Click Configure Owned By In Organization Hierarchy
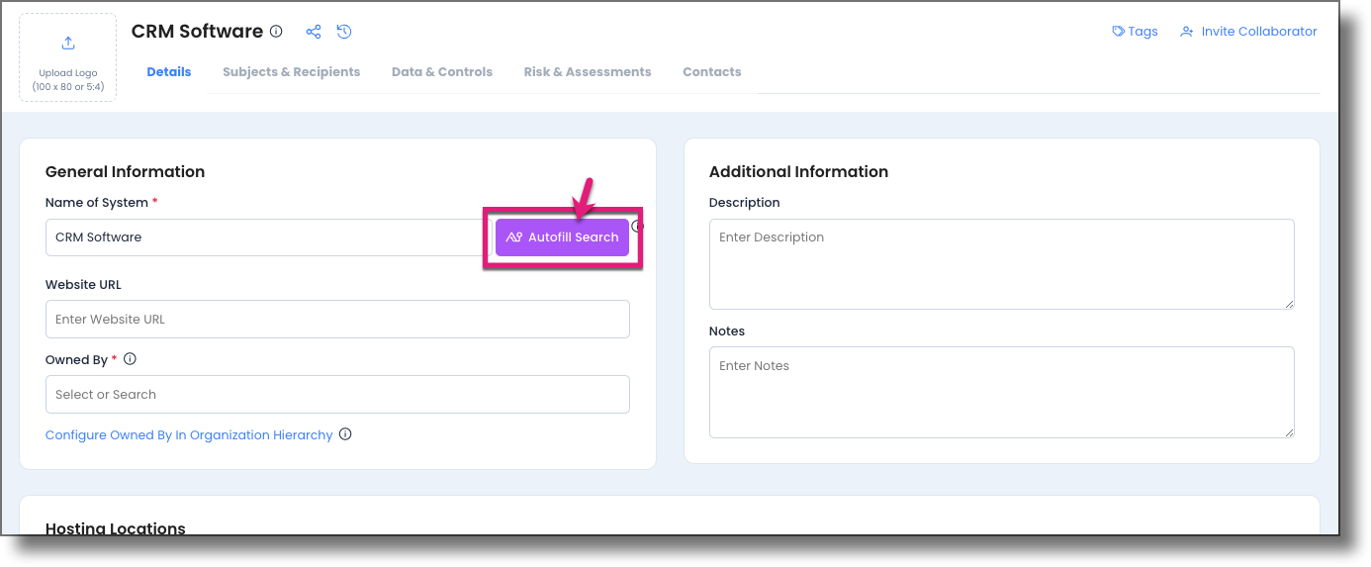This screenshot has width=1371, height=567. pyautogui.click(x=189, y=435)
